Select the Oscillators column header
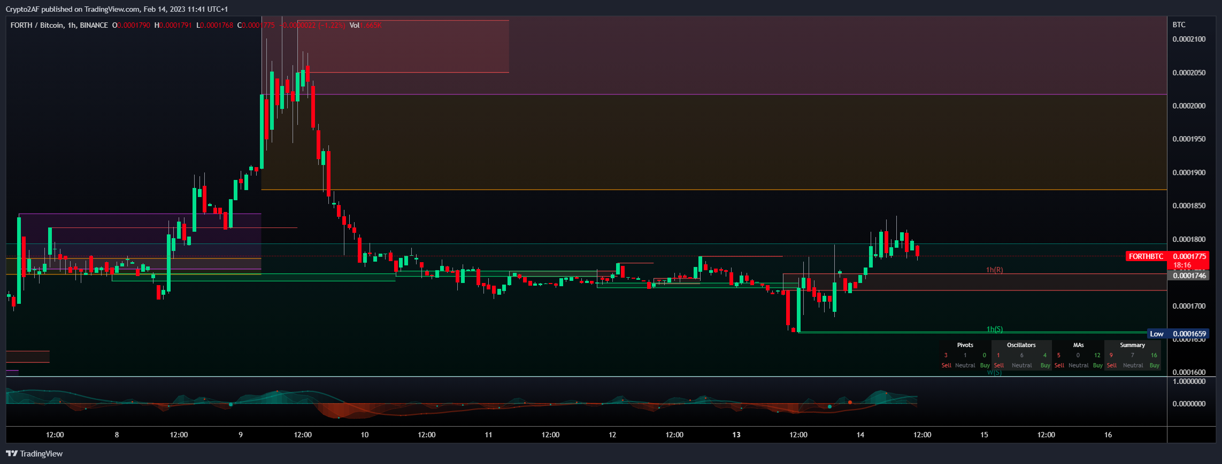The image size is (1222, 464). tap(1021, 345)
